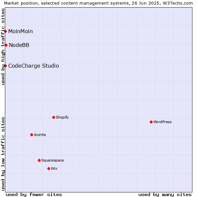Image resolution: width=197 pixels, height=197 pixels.
Task: Click the 'used by fewer sites' axis label
Action: tap(34, 195)
